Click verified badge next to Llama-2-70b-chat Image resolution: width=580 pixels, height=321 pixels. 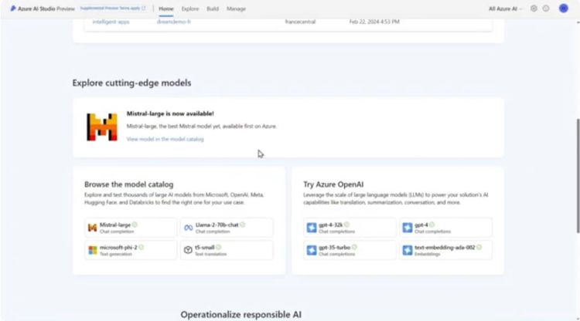click(x=242, y=225)
